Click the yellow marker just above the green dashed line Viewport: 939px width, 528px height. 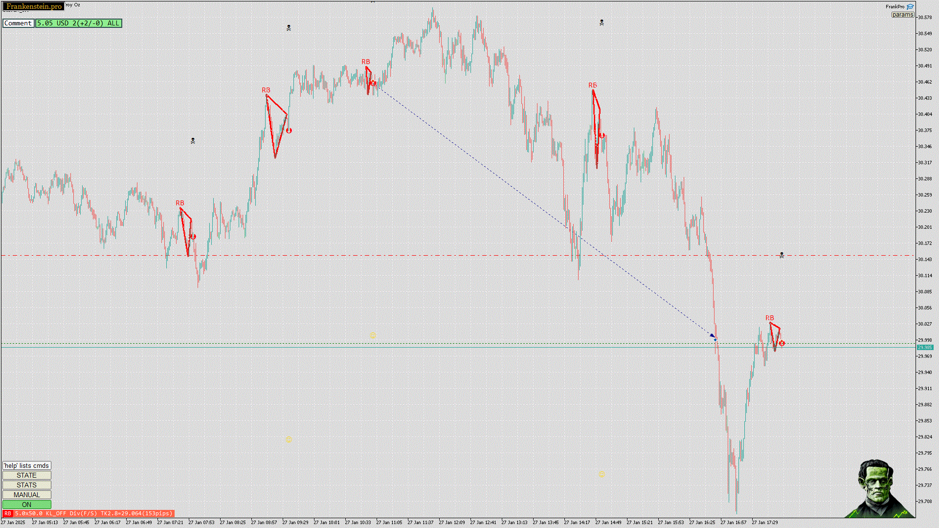(373, 335)
